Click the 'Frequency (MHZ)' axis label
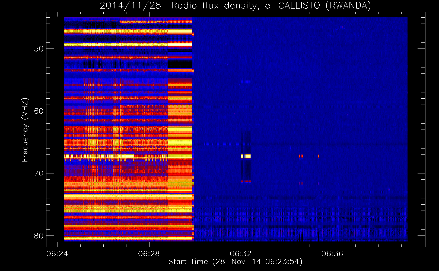The height and width of the screenshot is (271, 439). pos(25,130)
